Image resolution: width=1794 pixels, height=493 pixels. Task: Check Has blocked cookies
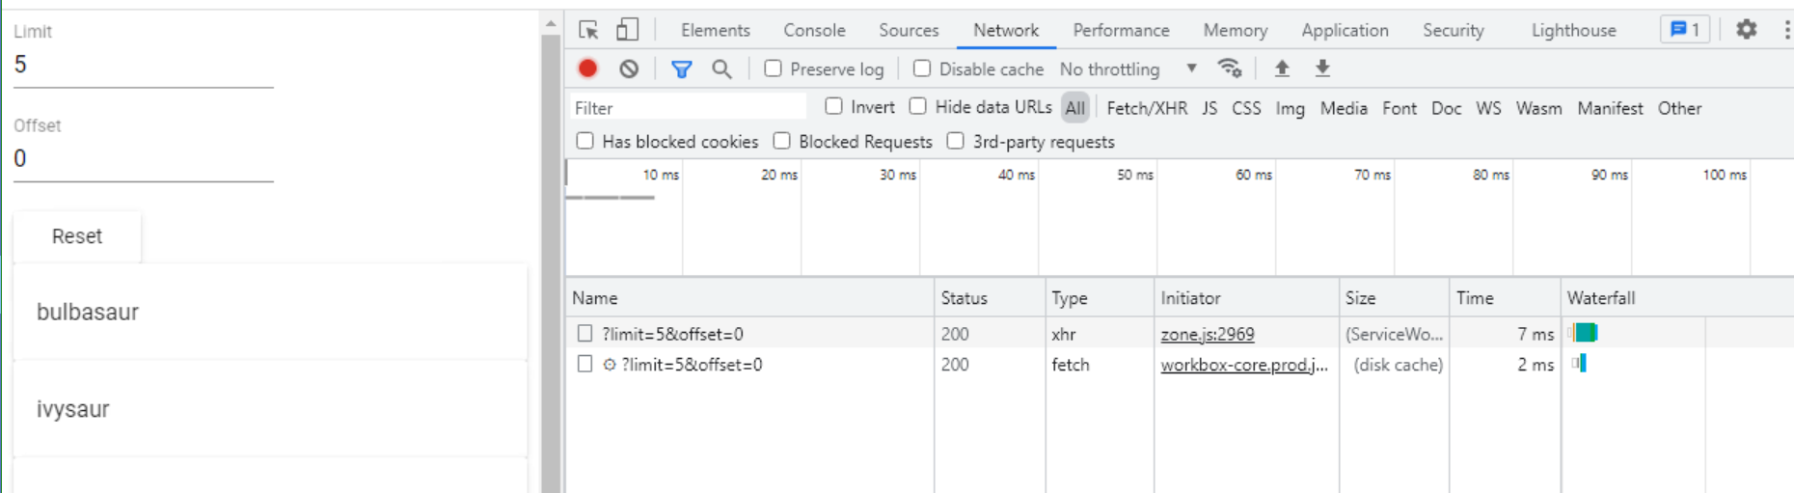click(584, 141)
